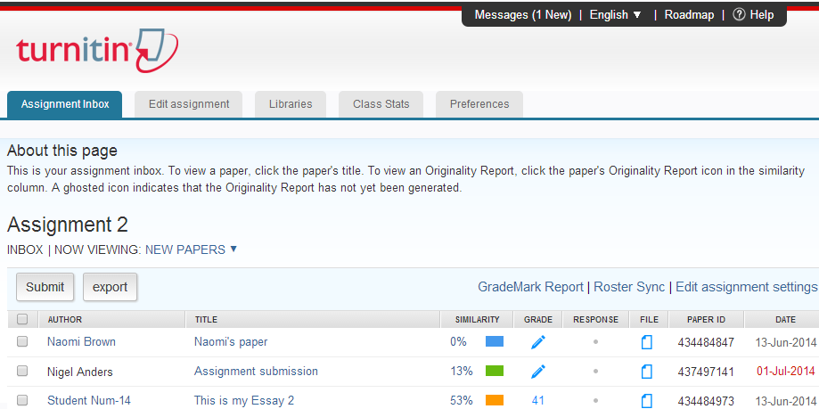Download file icon for Naomi's paper
Screen dimensions: 819x409
point(647,342)
